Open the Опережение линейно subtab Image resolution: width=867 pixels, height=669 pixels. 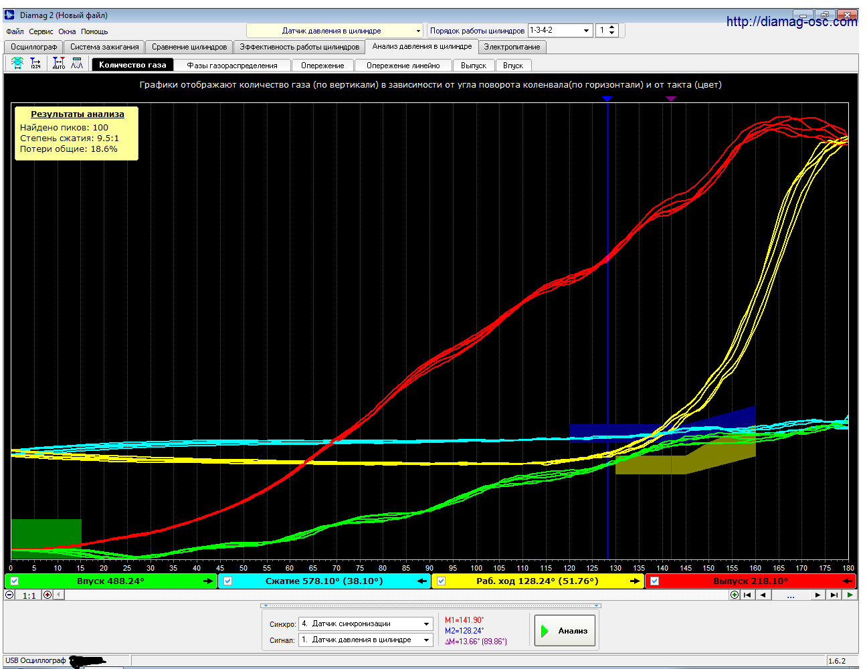[x=403, y=65]
